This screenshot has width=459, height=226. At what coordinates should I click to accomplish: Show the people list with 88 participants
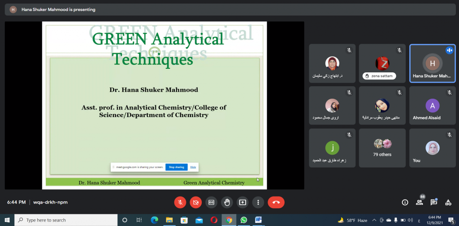tap(420, 202)
